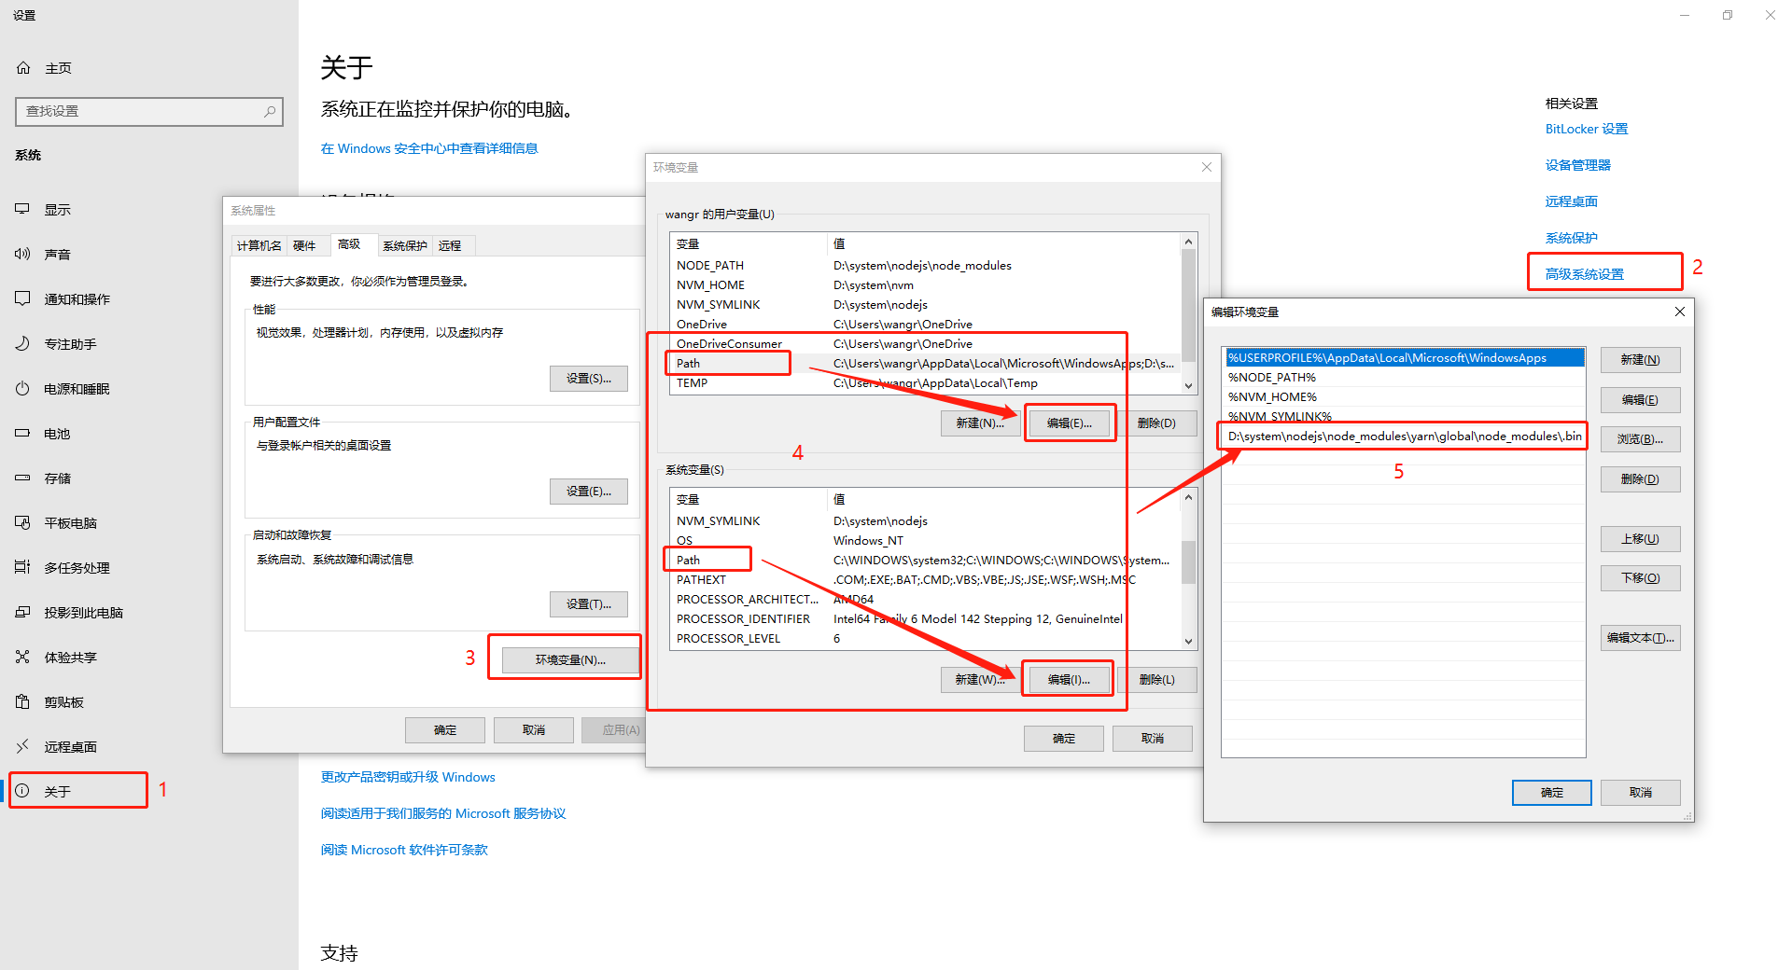The width and height of the screenshot is (1792, 970).
Task: Click 下移(O) to move entry down
Action: pos(1641,577)
